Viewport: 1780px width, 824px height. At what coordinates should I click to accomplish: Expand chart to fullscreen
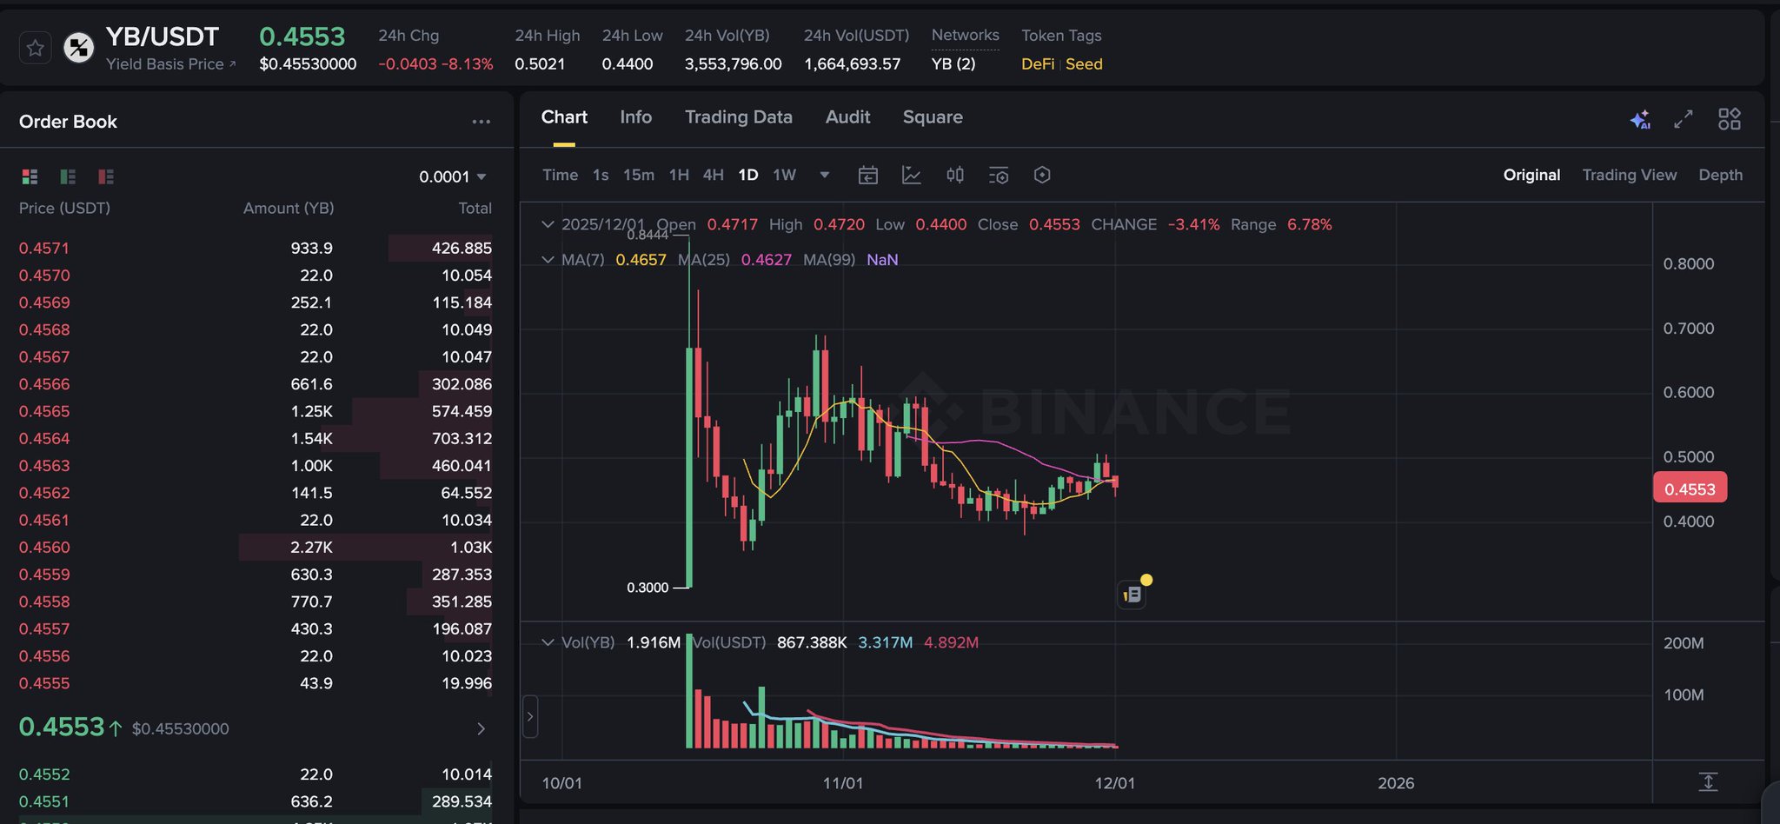pyautogui.click(x=1684, y=119)
